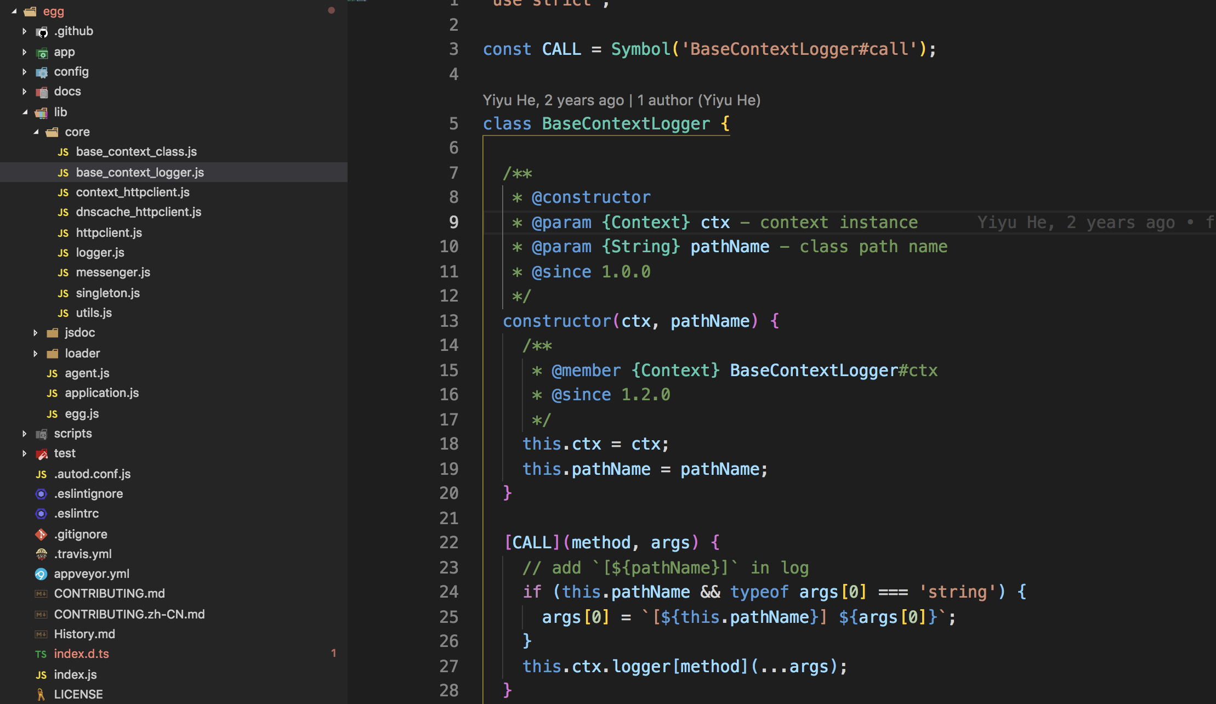
Task: Click JS icon beside .autod.conf.js
Action: click(x=41, y=474)
